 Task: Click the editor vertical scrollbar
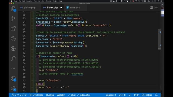point(159,40)
